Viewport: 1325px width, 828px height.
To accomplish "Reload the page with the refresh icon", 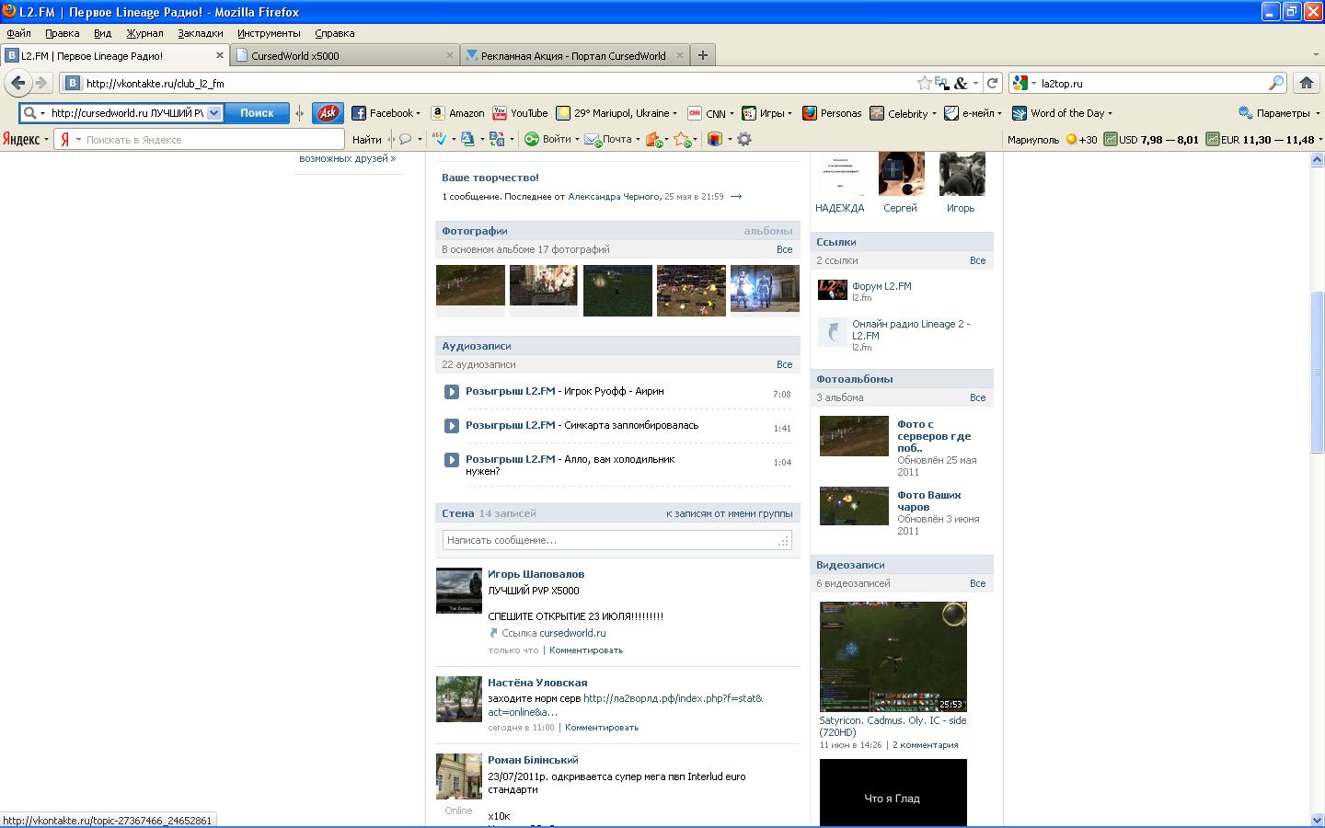I will tap(992, 83).
